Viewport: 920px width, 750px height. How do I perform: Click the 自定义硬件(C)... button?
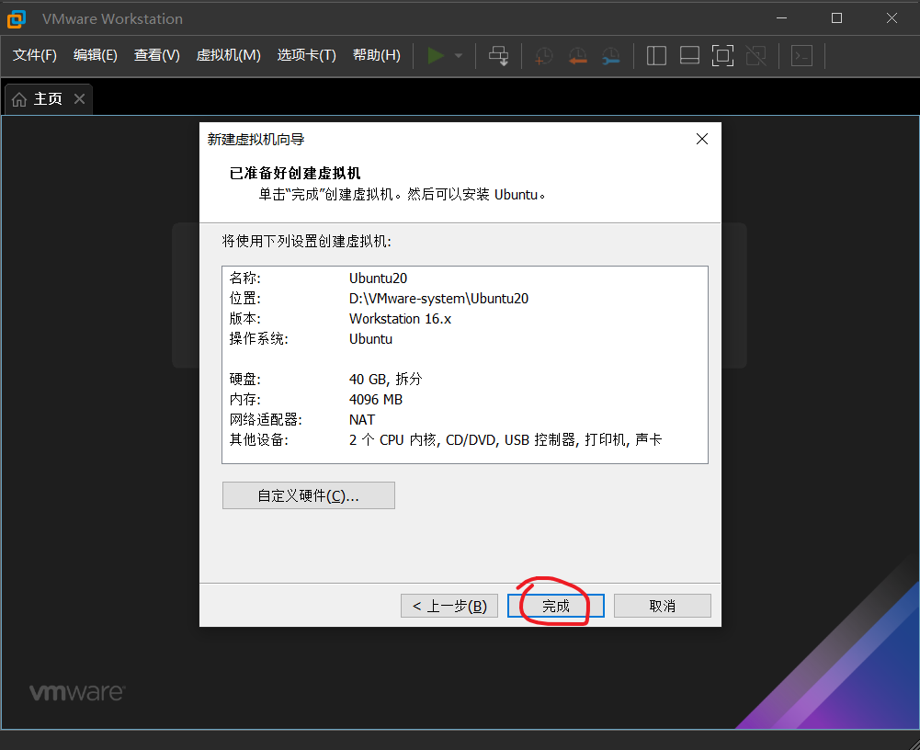click(x=309, y=495)
